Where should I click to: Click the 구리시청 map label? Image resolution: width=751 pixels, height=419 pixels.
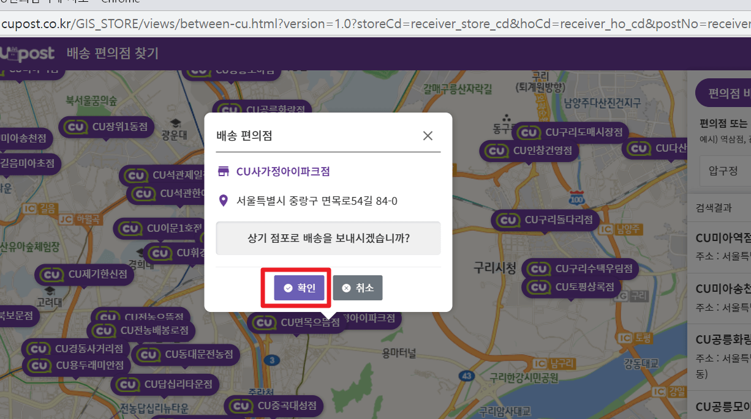point(495,267)
